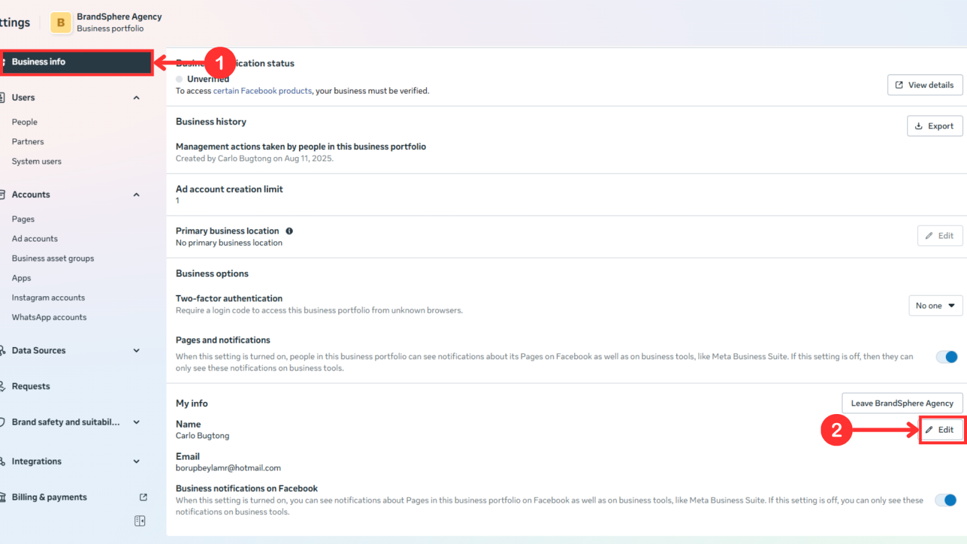Disable Business notifications on Facebook switch
The height and width of the screenshot is (544, 967).
946,500
